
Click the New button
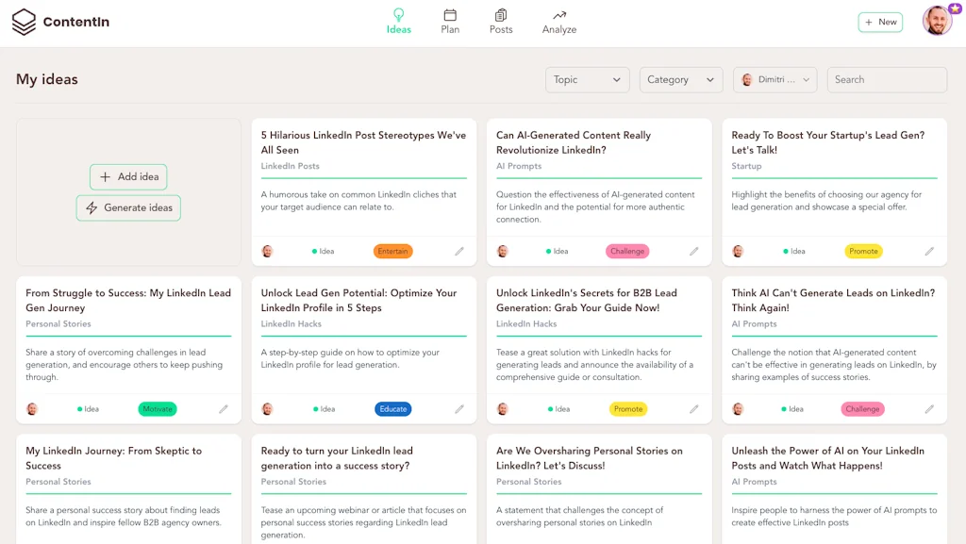point(880,22)
